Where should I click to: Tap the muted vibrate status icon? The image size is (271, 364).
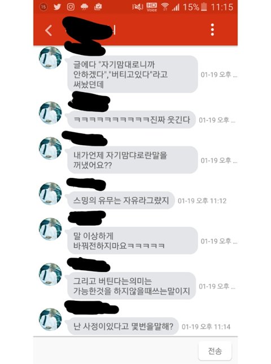pos(137,7)
